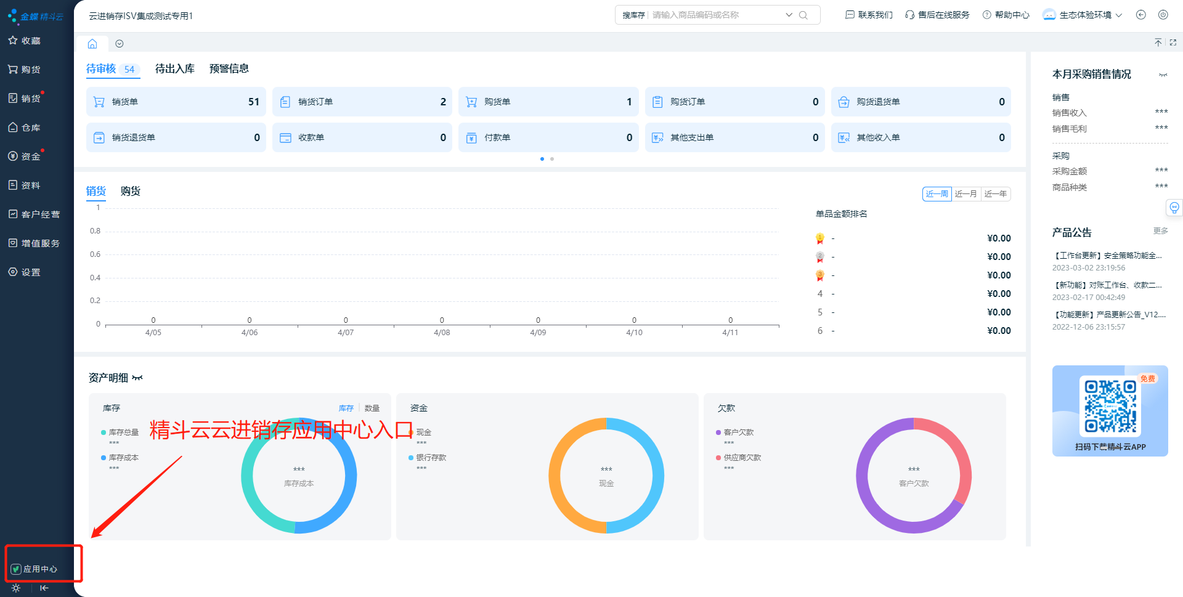Image resolution: width=1183 pixels, height=597 pixels.
Task: Open the 【新功能】对账工作台 announcement
Action: point(1108,285)
